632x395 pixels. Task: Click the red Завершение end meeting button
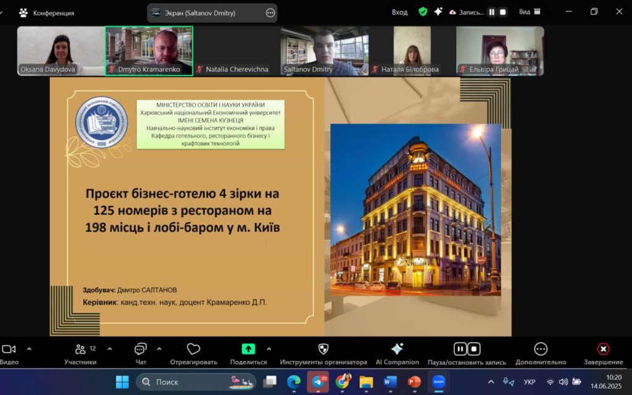pyautogui.click(x=603, y=349)
